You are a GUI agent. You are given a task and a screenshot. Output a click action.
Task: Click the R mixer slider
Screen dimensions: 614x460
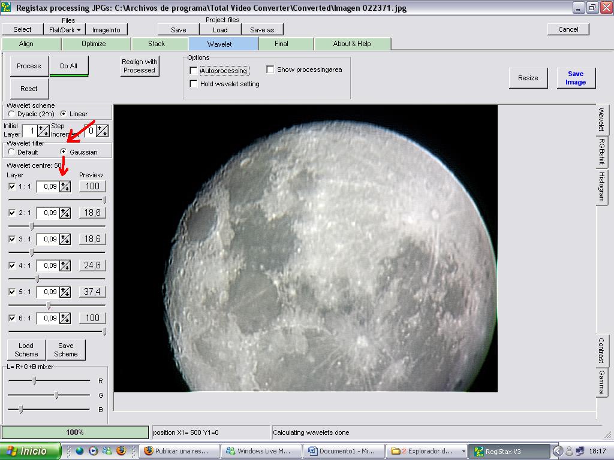pos(49,380)
